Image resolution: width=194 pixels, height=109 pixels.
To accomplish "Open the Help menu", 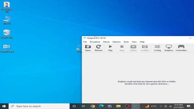I will point(142,42).
